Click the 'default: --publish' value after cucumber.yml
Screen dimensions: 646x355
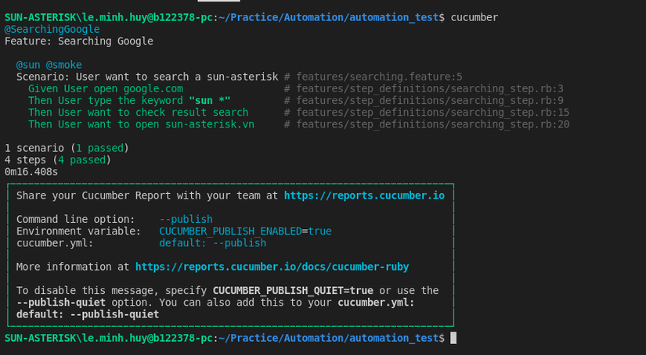point(212,243)
